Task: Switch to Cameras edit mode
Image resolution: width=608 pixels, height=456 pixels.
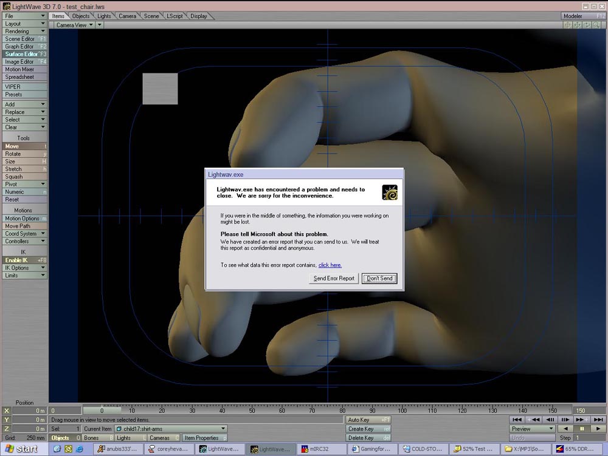Action: tap(164, 438)
